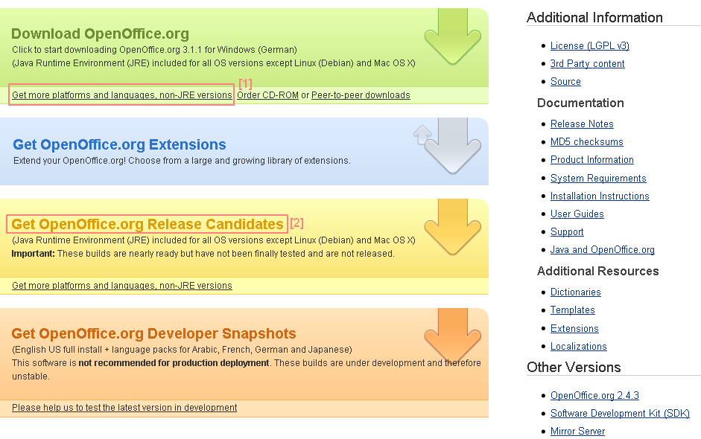Open MD5 checksums link
Image resolution: width=701 pixels, height=439 pixels.
coord(586,141)
